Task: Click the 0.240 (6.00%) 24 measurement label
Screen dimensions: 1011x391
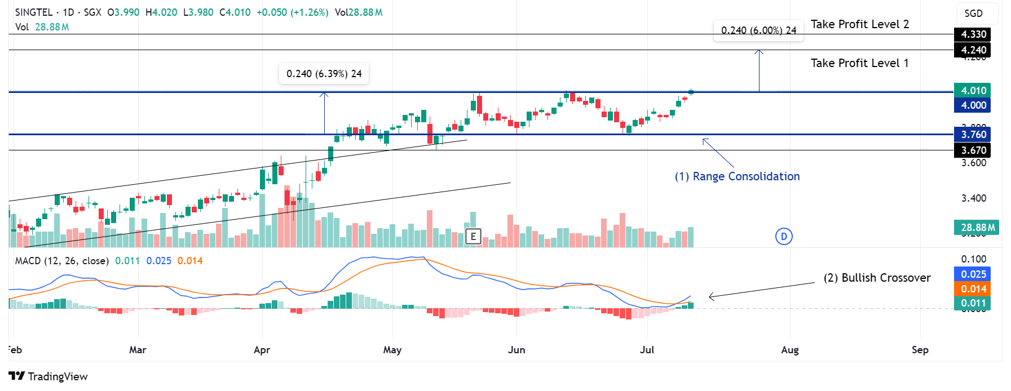Action: click(x=759, y=30)
